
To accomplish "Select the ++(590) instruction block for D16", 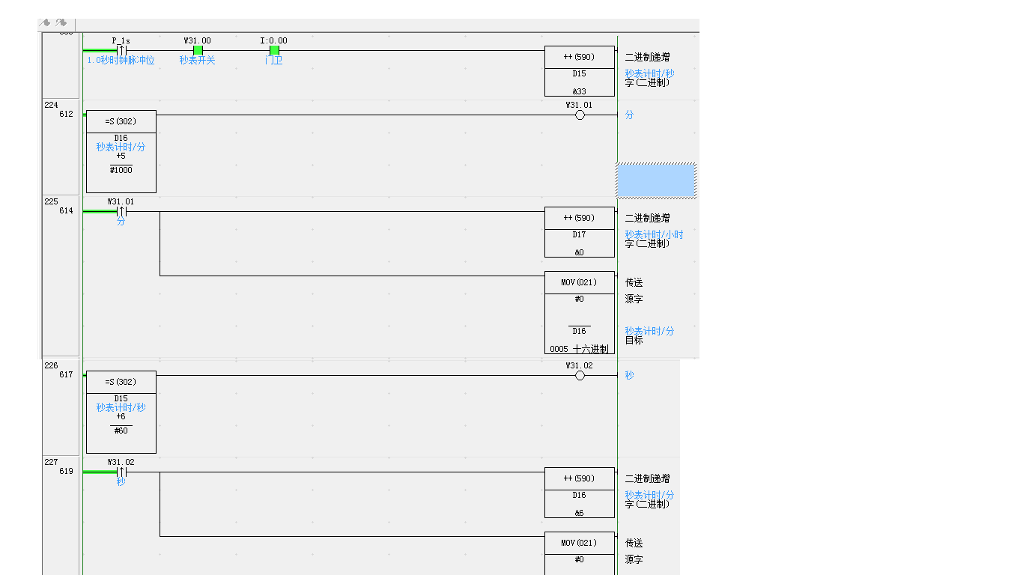I will tap(579, 493).
